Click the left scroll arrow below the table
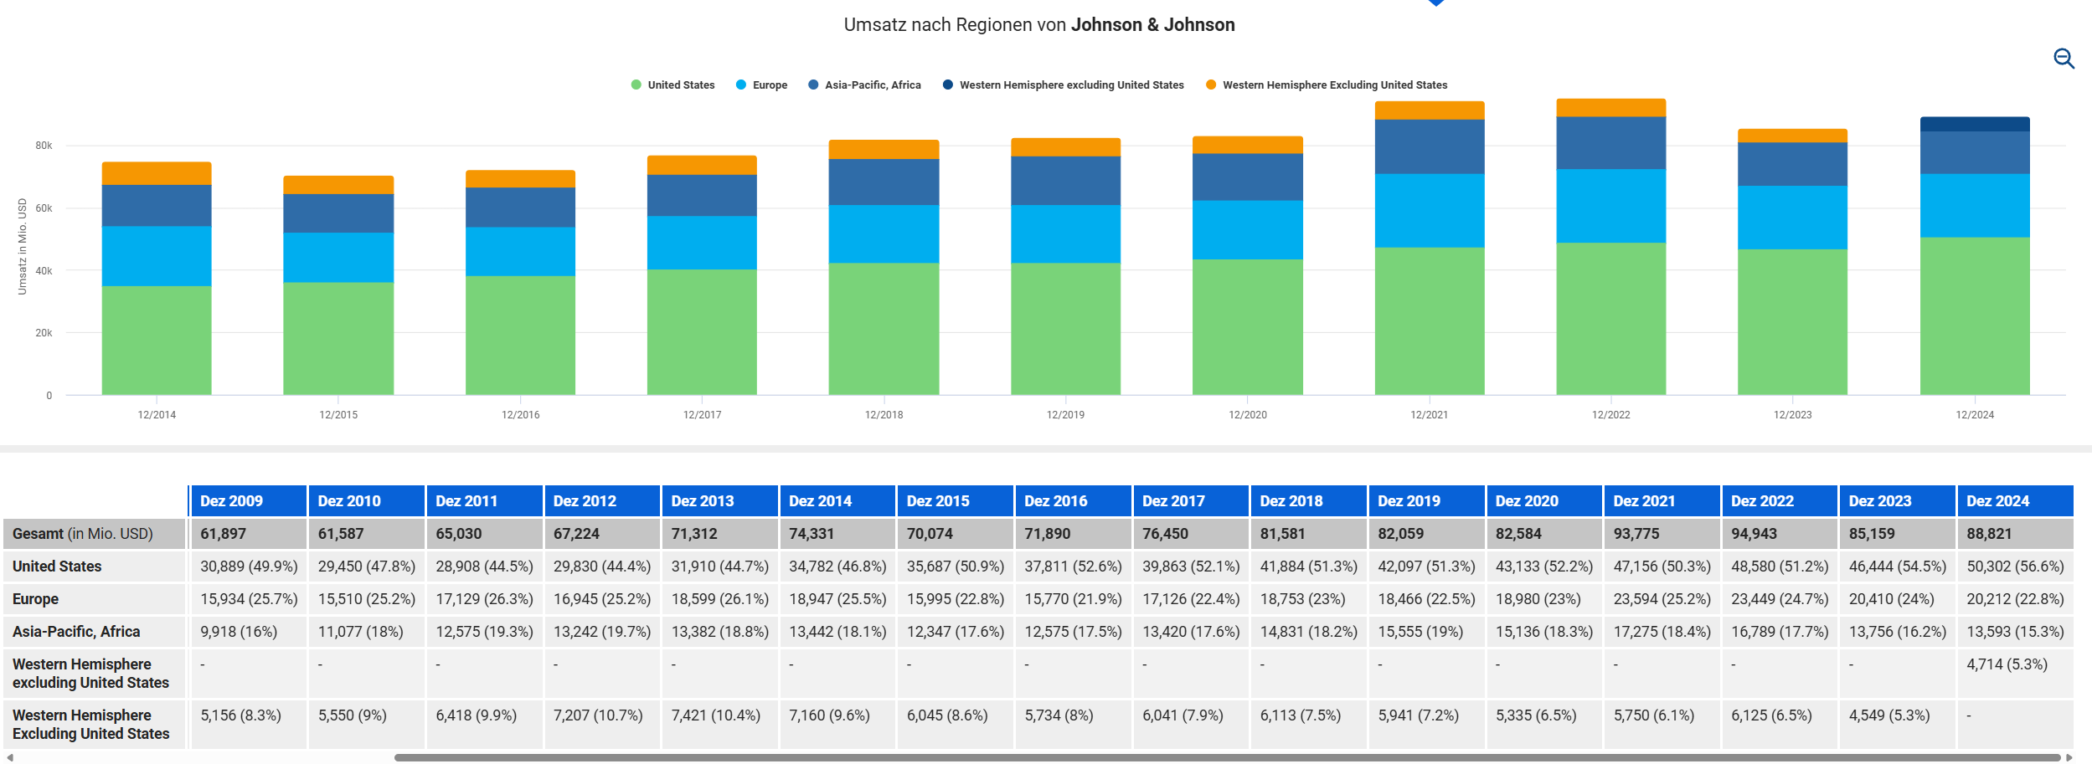This screenshot has width=2092, height=769. [10, 757]
